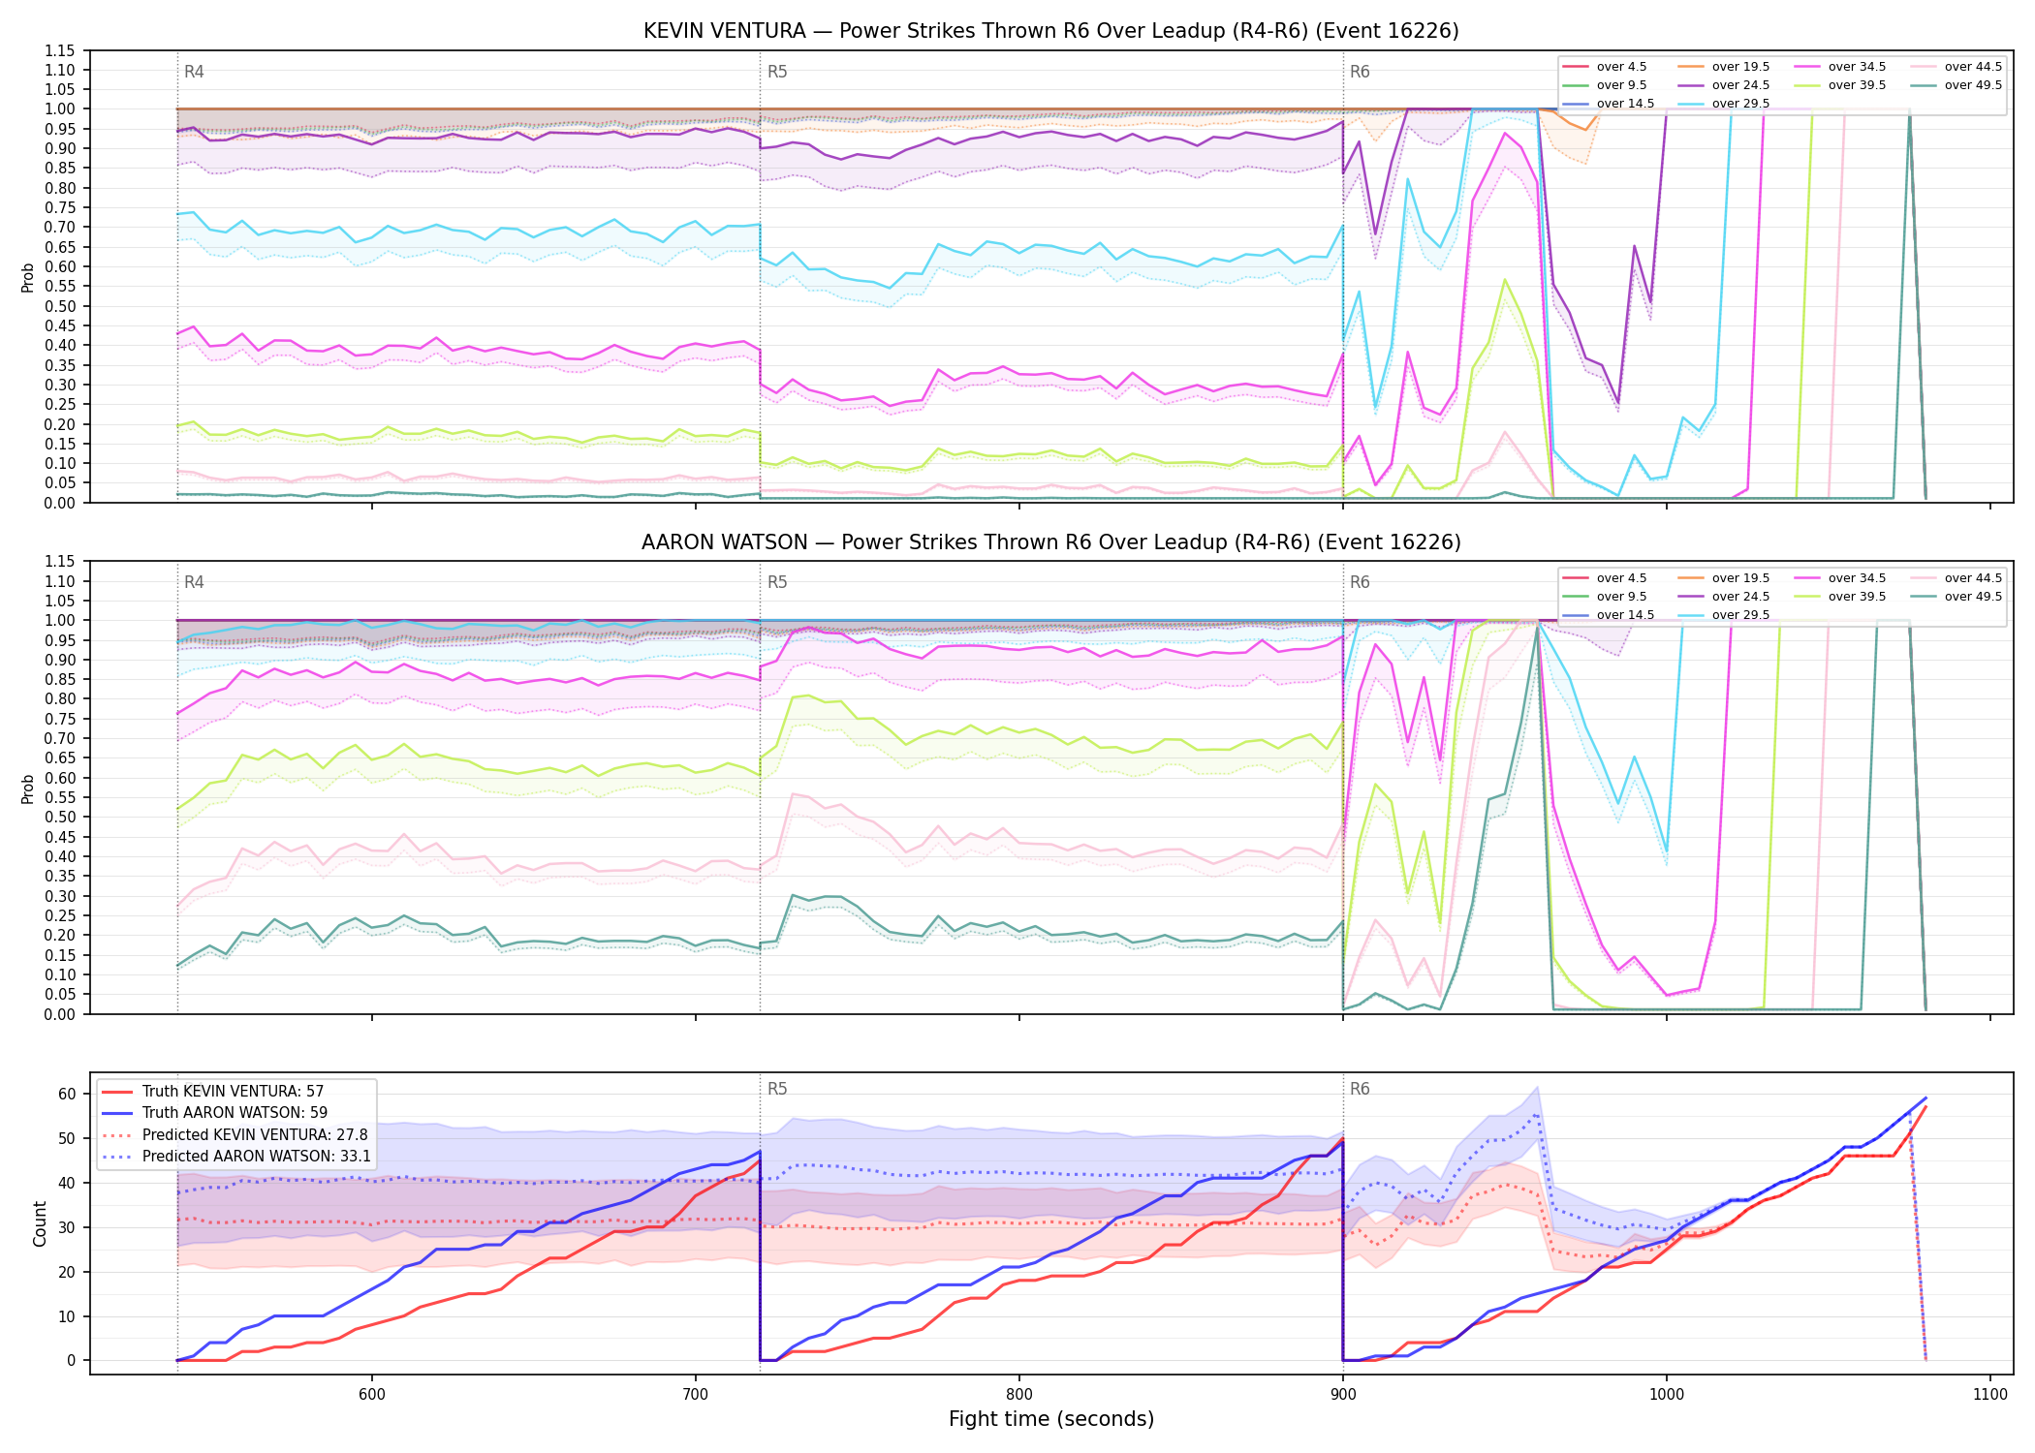The width and height of the screenshot is (2035, 1453).
Task: Click the KEVIN VENTURA chart title
Action: pos(1051,31)
